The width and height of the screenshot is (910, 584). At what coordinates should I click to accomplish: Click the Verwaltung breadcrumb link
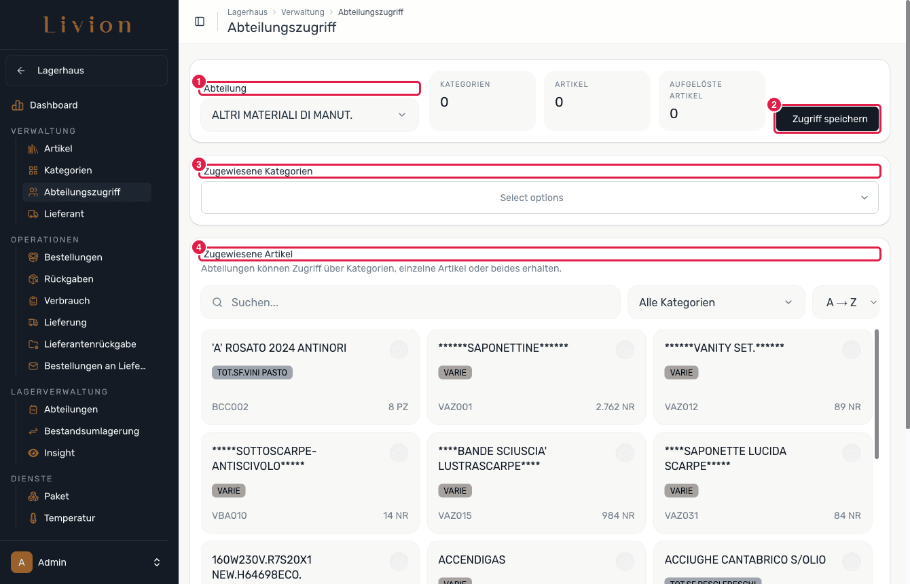pos(303,12)
